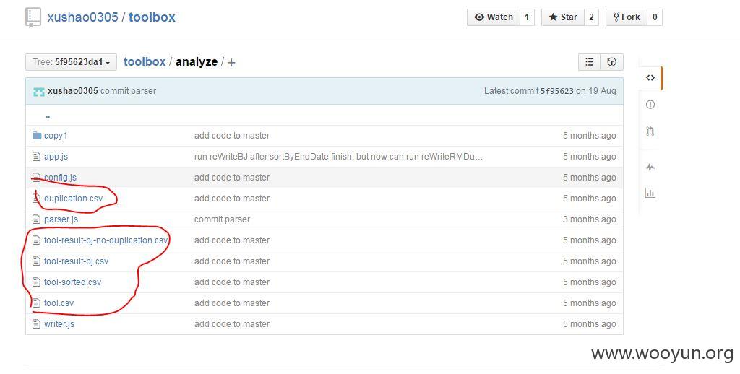Open the copy1 folder

56,136
